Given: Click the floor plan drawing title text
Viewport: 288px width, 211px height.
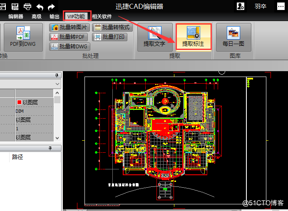Looking at the screenshot, I should [x=123, y=185].
